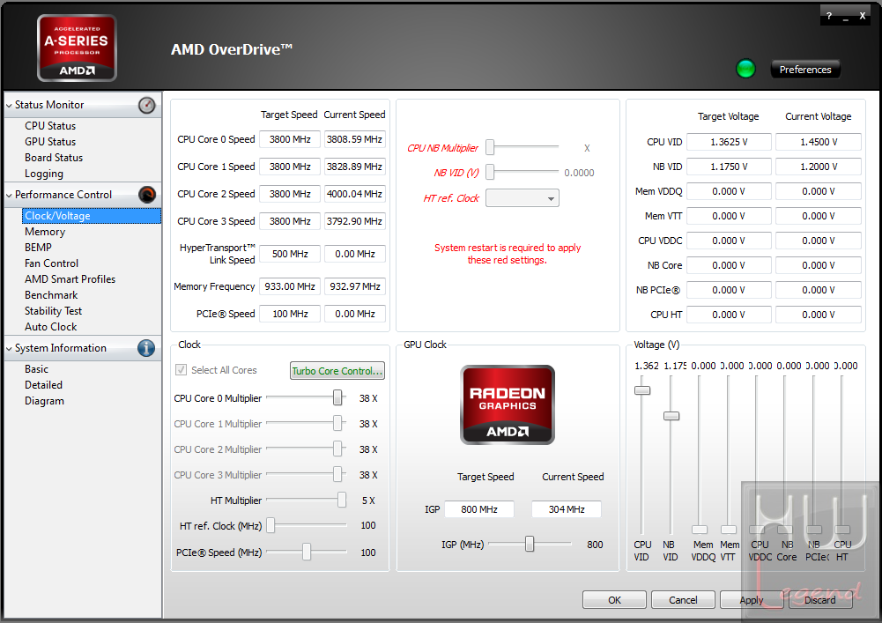882x623 pixels.
Task: Click the Radeon Graphics logo
Action: (x=508, y=404)
